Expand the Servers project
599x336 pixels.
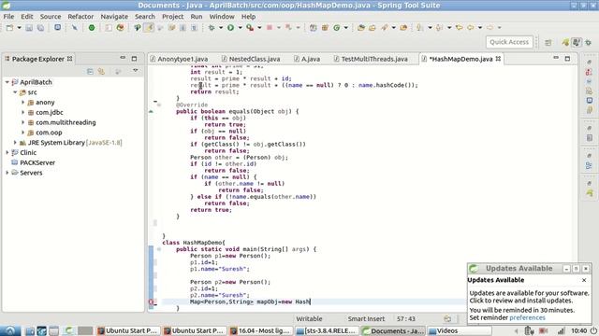[x=7, y=173]
